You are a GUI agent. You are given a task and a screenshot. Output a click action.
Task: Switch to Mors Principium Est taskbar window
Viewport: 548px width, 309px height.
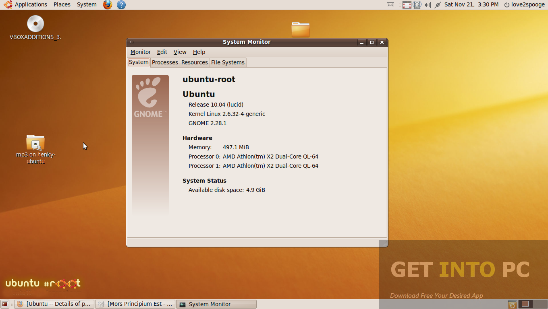(x=135, y=304)
